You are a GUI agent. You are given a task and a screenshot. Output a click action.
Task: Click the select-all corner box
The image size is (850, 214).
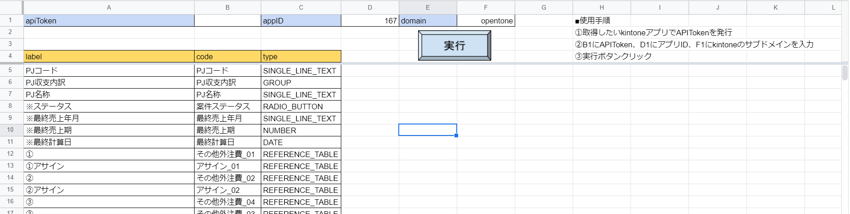coord(11,7)
